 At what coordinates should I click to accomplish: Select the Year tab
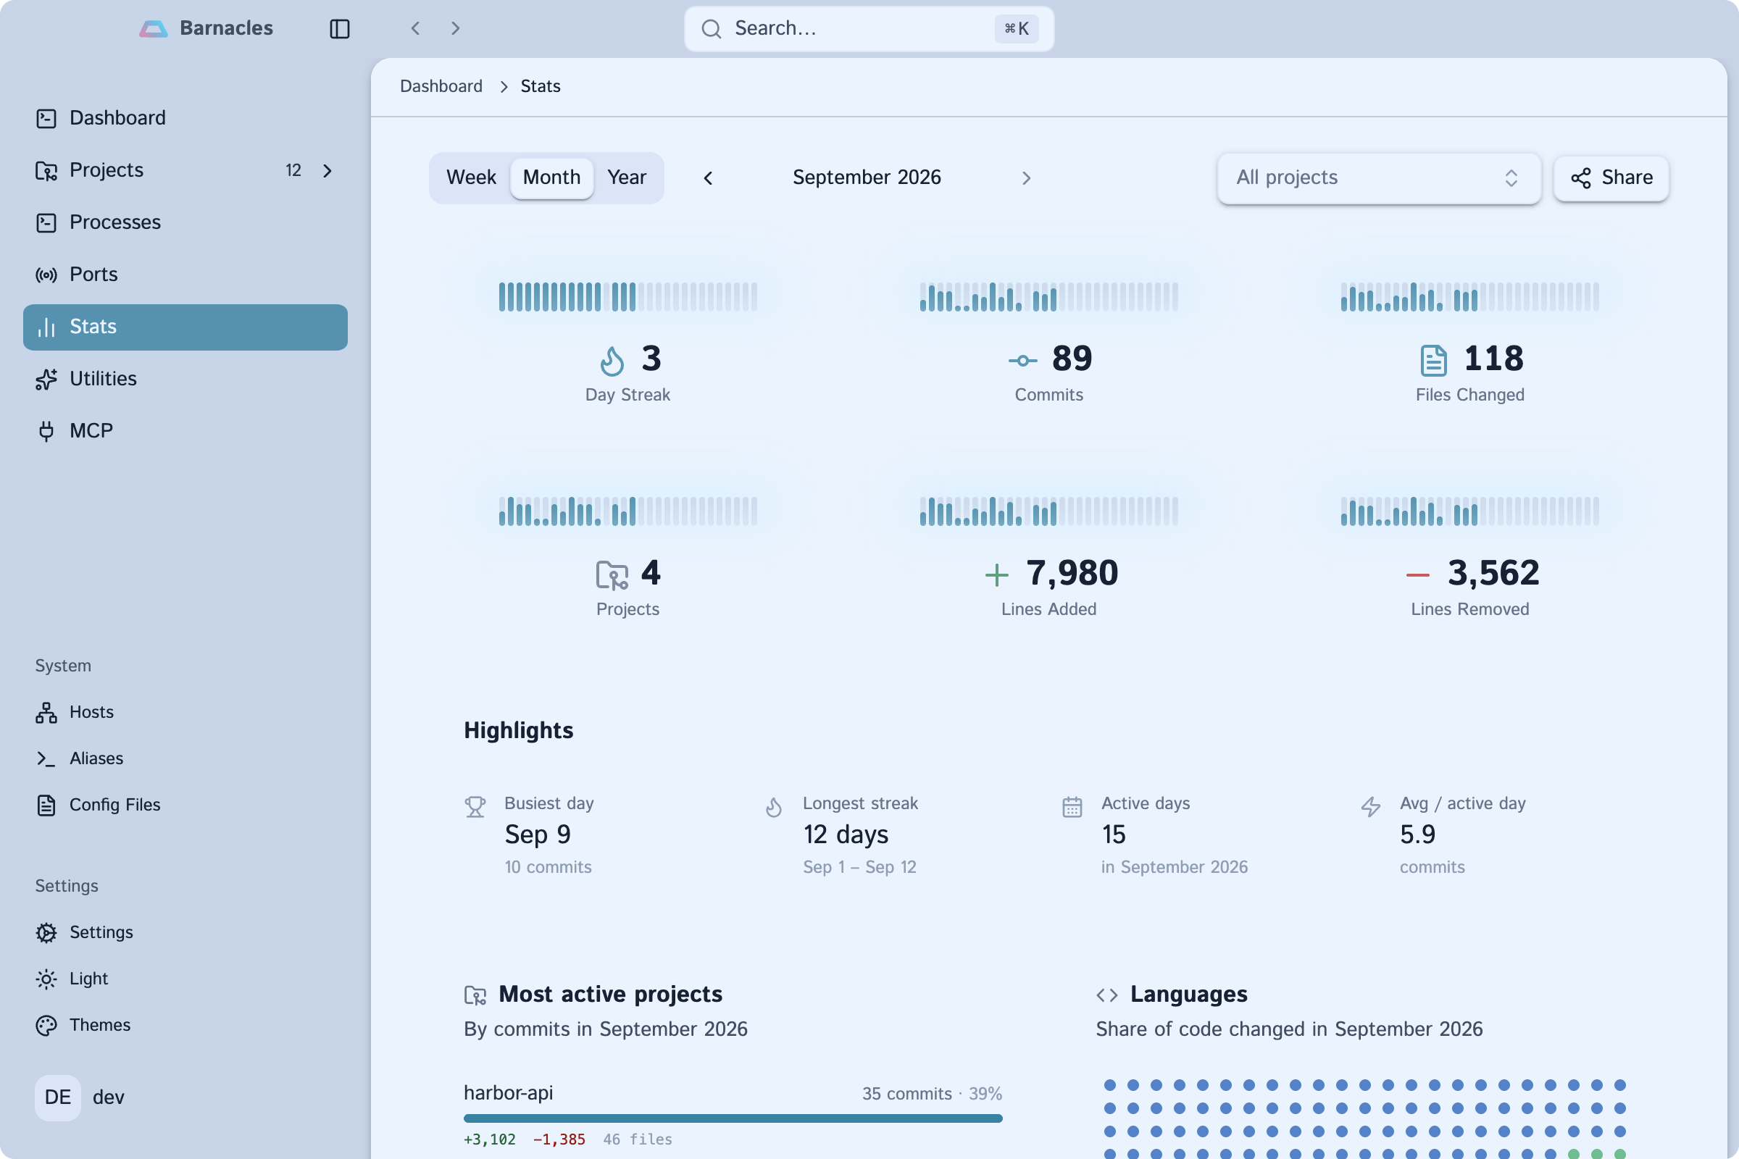point(626,177)
